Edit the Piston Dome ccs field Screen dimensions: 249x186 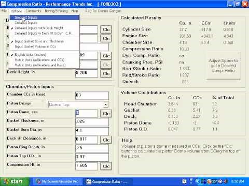coord(87,113)
